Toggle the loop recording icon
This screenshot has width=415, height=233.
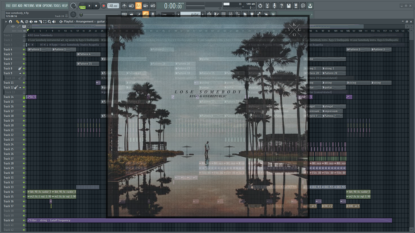(x=153, y=5)
